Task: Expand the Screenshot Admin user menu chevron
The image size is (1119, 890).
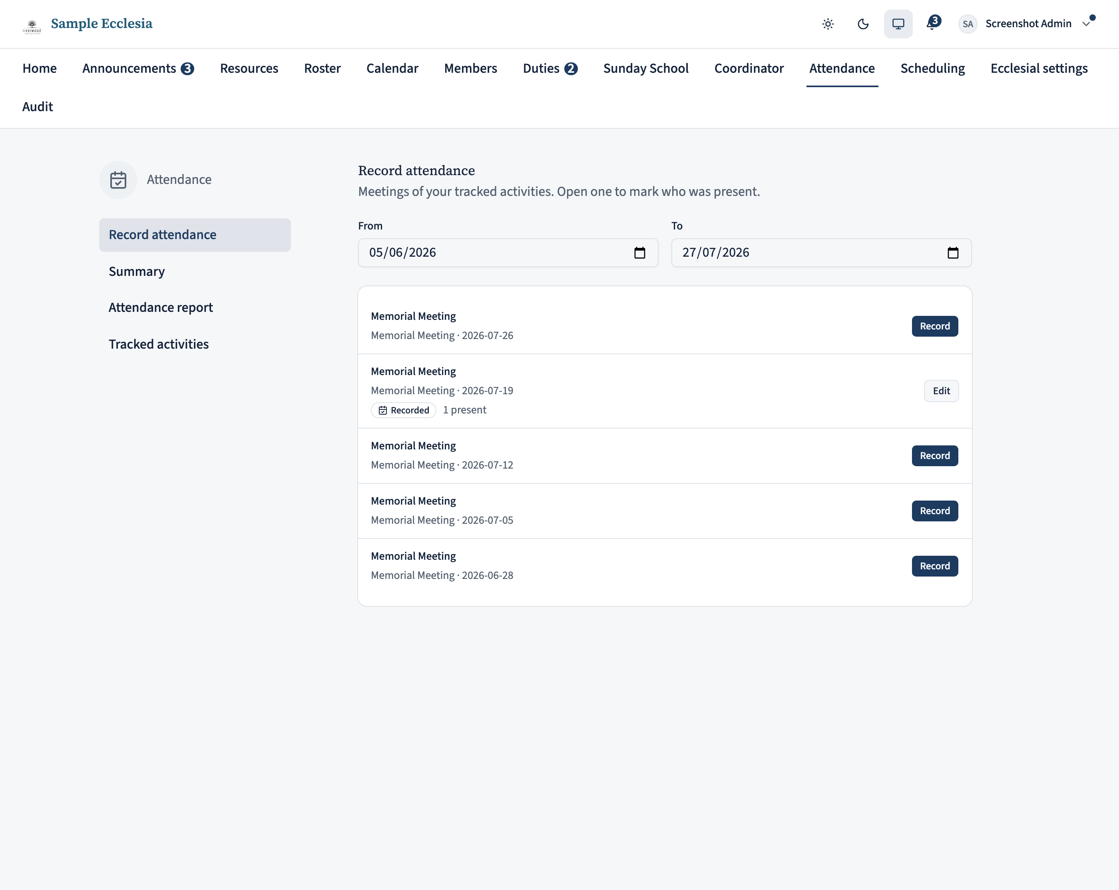Action: [x=1086, y=24]
